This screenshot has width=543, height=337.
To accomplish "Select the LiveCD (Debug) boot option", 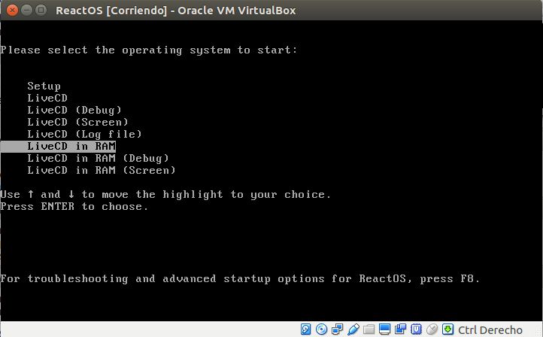I will (x=74, y=110).
